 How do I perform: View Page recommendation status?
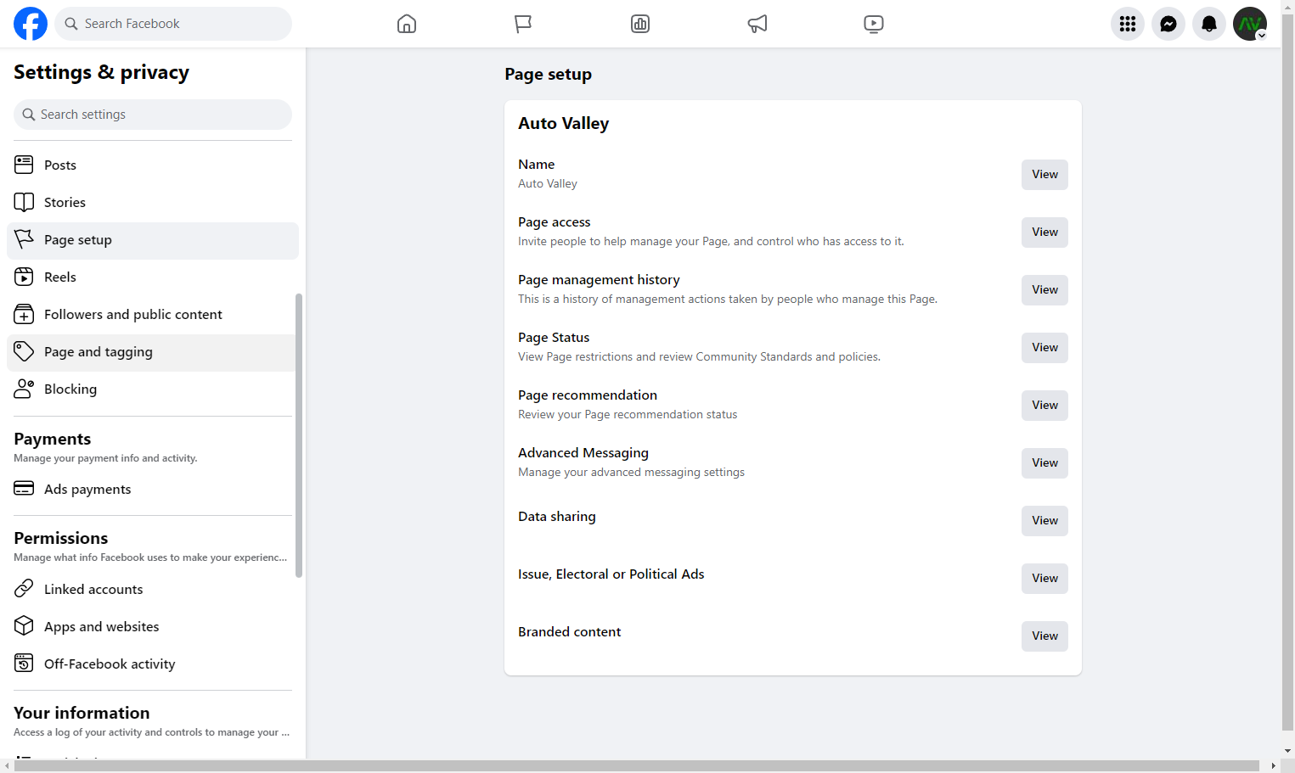click(1044, 405)
